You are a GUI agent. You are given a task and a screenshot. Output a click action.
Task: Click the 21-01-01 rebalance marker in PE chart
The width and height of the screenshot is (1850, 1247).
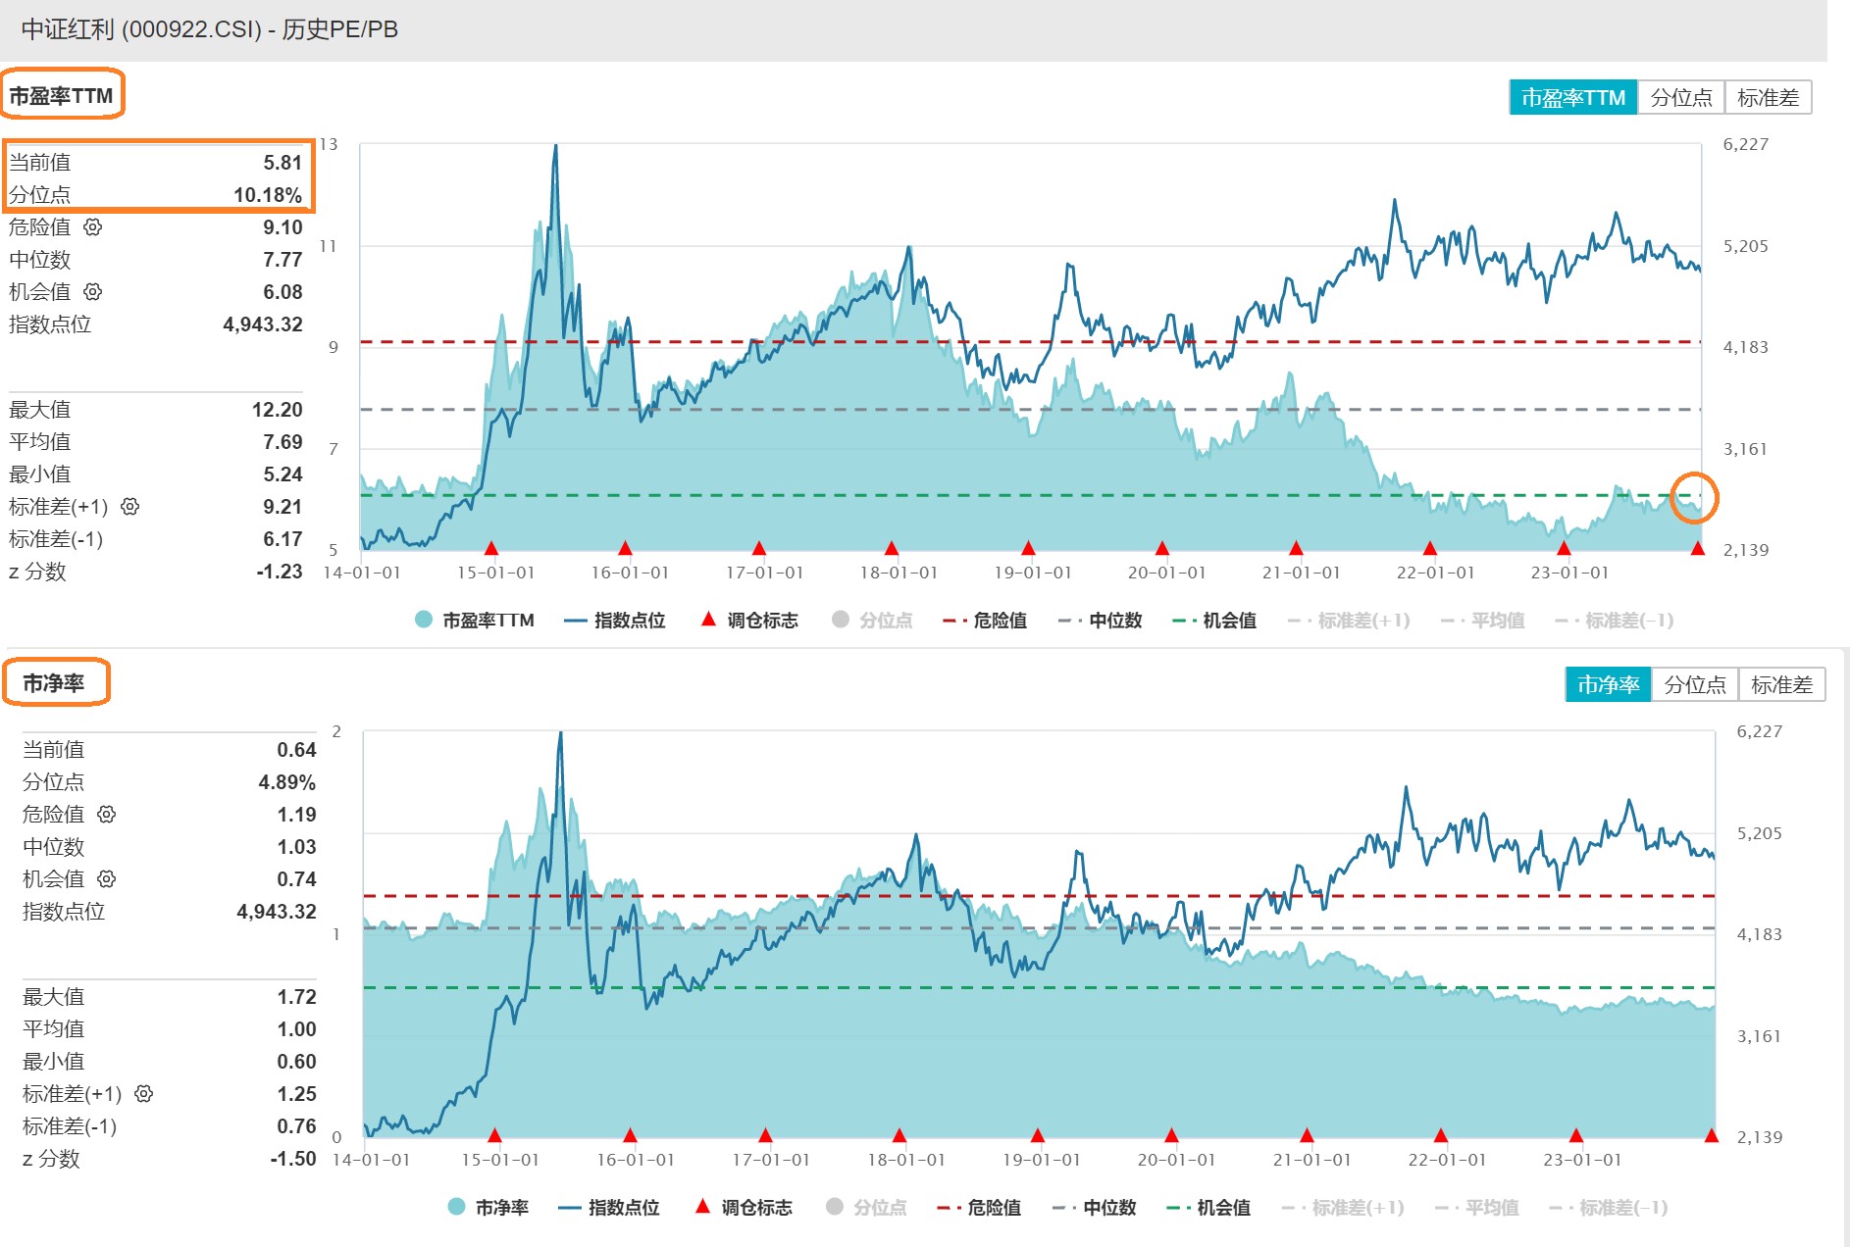1296,547
